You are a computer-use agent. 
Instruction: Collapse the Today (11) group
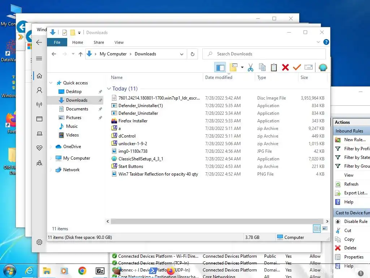point(109,89)
